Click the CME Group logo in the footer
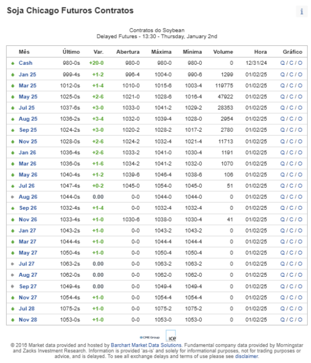Viewport: 311px width, 363px height. coord(150,337)
